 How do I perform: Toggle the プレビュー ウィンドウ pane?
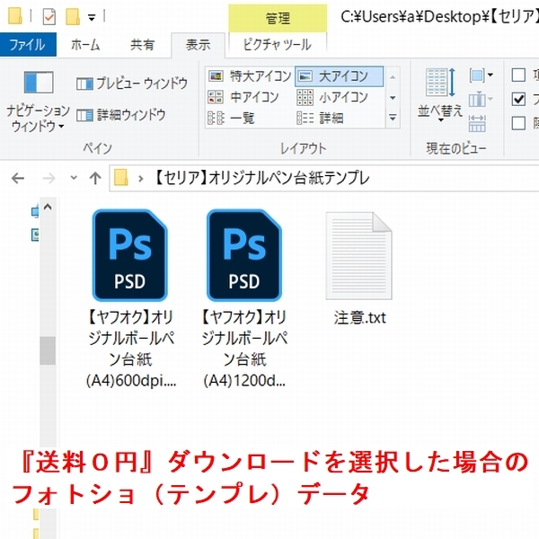[x=131, y=84]
